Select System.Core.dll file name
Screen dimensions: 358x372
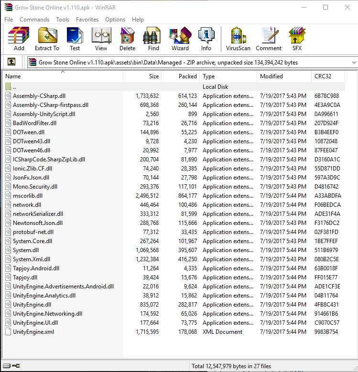tap(33, 241)
